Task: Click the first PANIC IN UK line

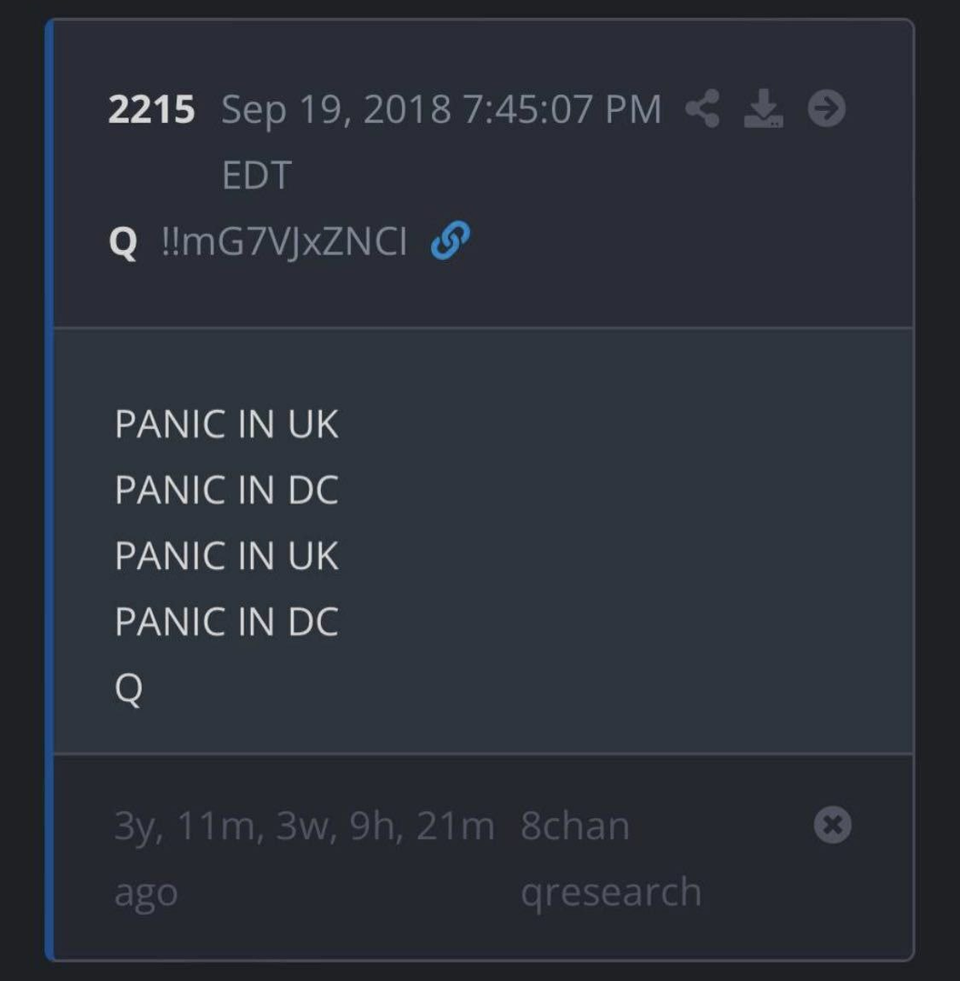Action: point(226,425)
